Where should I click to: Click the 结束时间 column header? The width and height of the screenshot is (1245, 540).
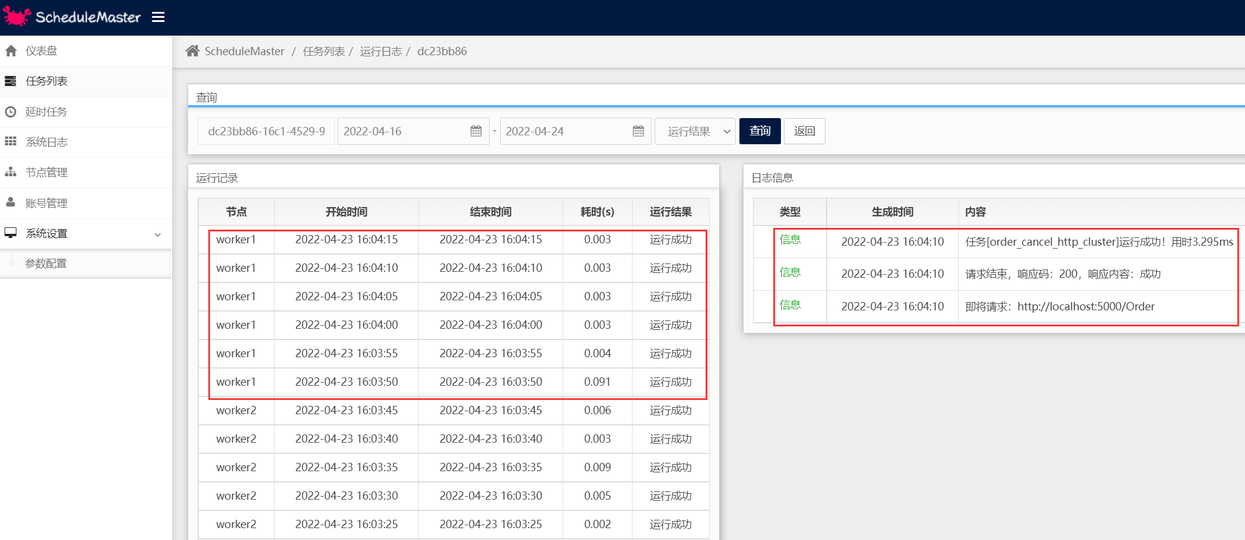491,212
